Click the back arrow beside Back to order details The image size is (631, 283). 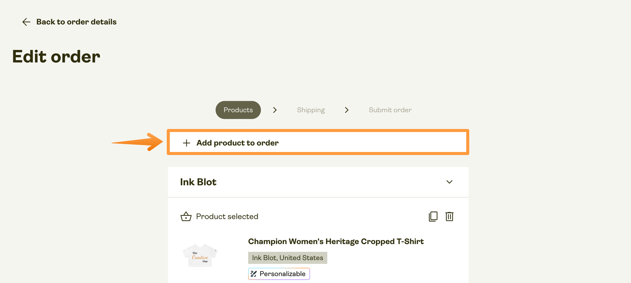26,22
